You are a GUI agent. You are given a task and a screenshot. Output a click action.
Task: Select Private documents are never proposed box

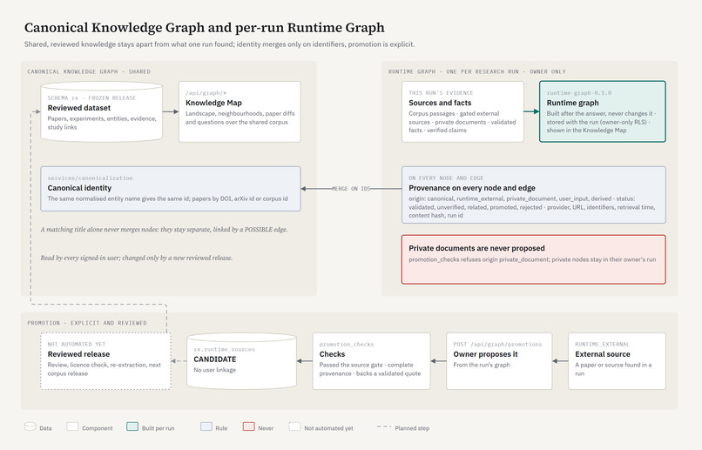click(x=534, y=259)
